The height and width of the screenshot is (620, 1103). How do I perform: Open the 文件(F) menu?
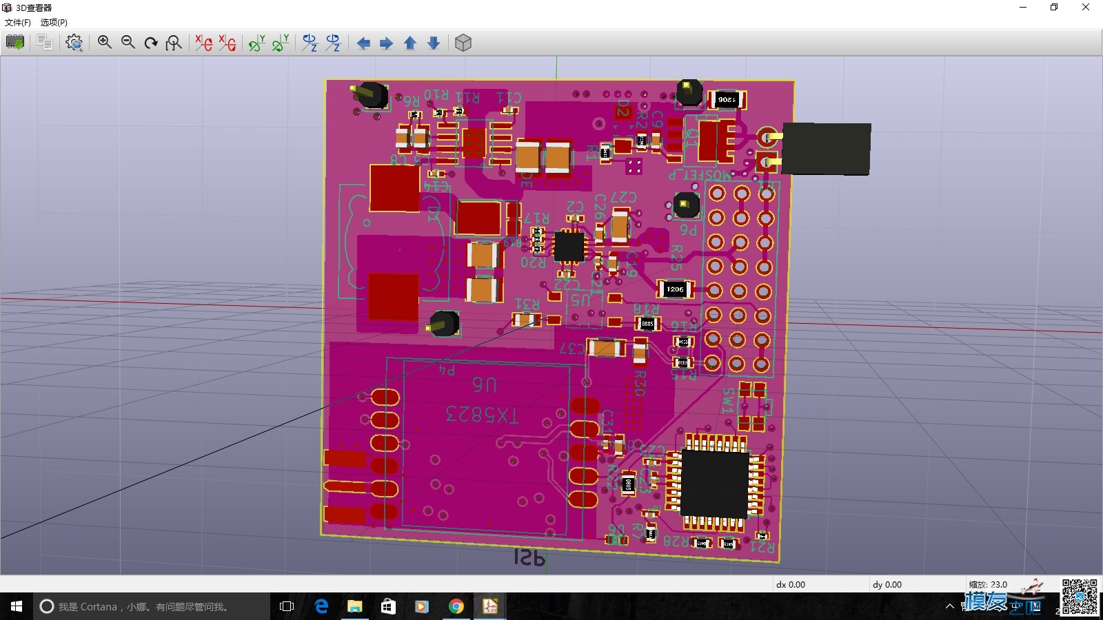(x=18, y=22)
